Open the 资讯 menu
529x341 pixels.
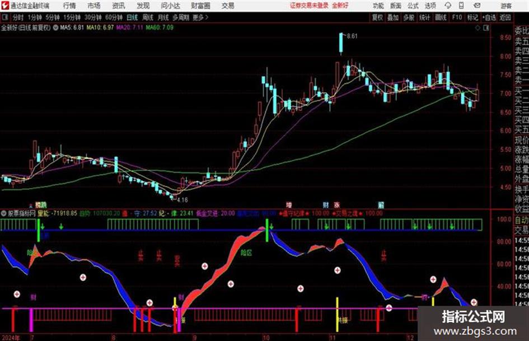[119, 6]
